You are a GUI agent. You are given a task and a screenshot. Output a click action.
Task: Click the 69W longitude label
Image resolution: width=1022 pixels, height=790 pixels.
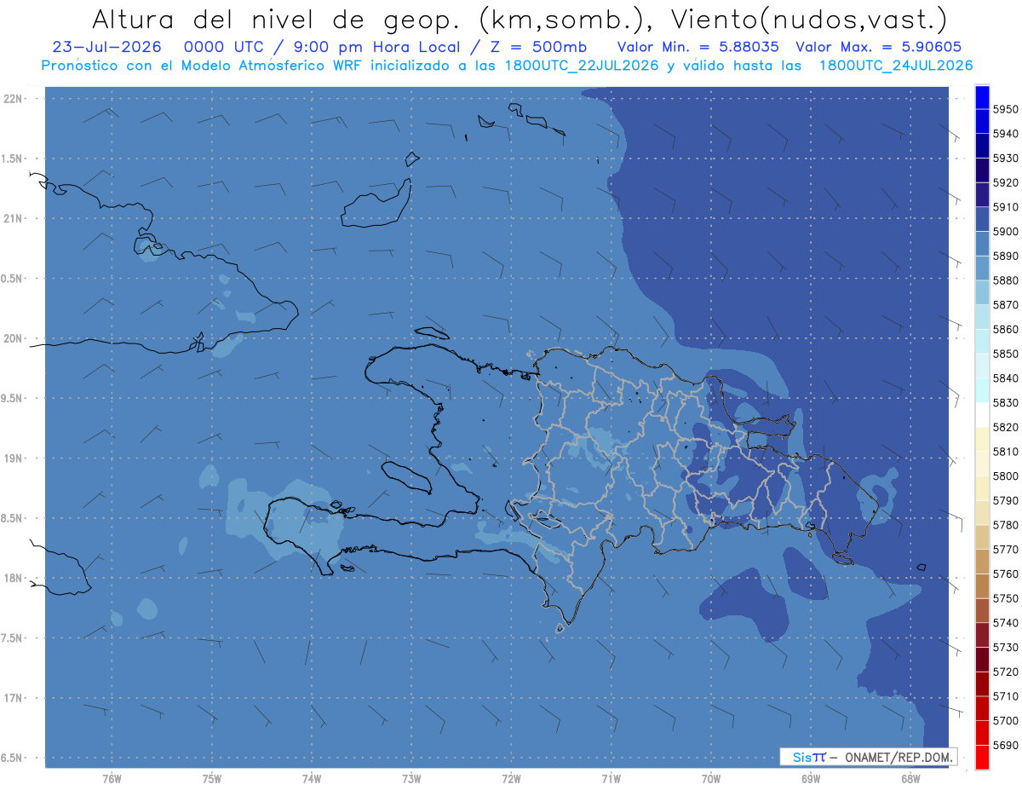811,778
